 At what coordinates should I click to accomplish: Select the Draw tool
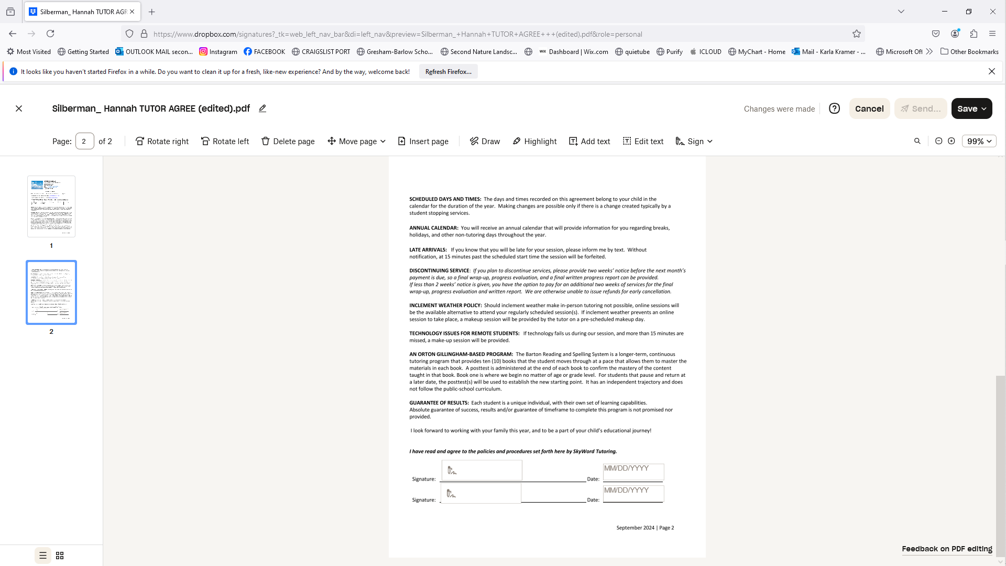coord(485,141)
